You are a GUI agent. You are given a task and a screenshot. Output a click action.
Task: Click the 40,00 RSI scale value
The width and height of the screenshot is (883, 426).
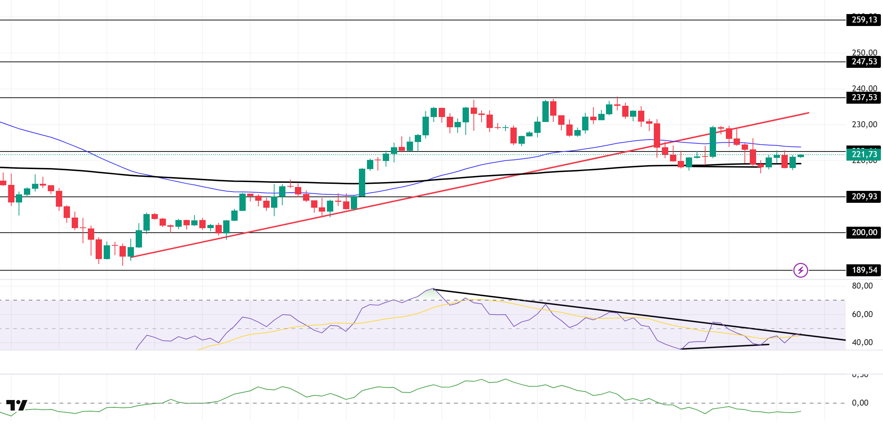862,342
